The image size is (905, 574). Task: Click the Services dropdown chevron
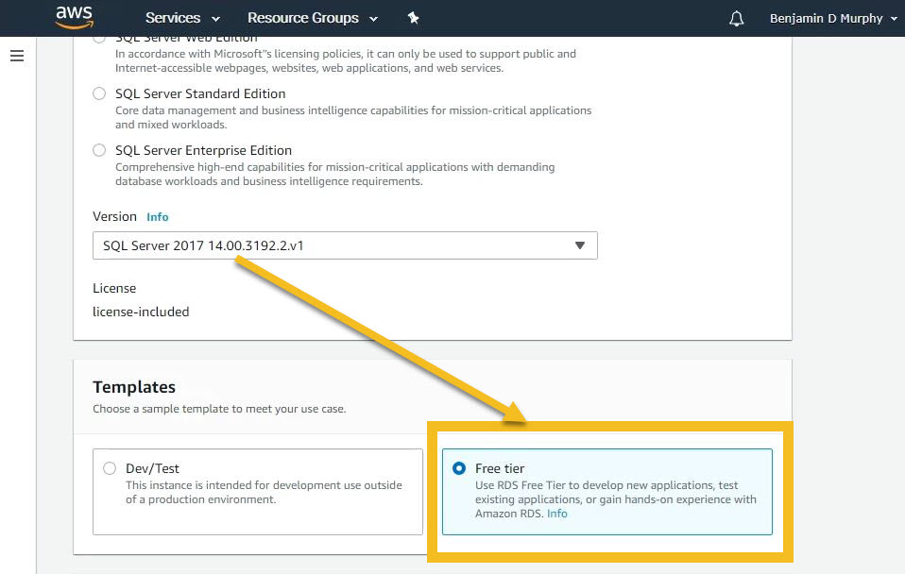pyautogui.click(x=216, y=19)
